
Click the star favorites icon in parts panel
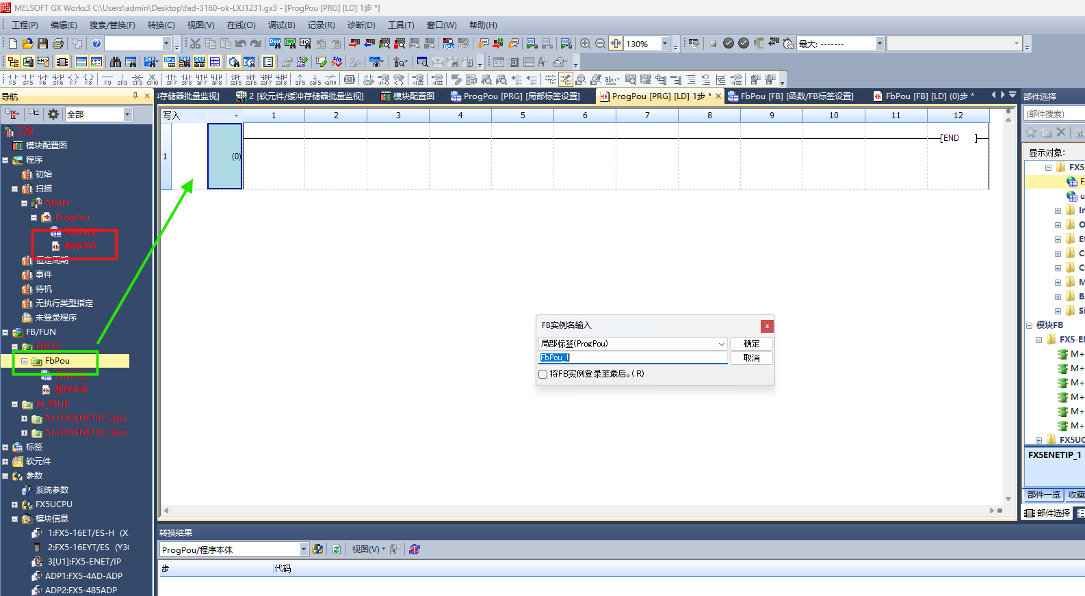point(1031,132)
